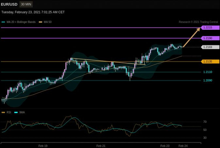Click the MA 50 tan legend swatch
The image size is (220, 148).
[41, 22]
